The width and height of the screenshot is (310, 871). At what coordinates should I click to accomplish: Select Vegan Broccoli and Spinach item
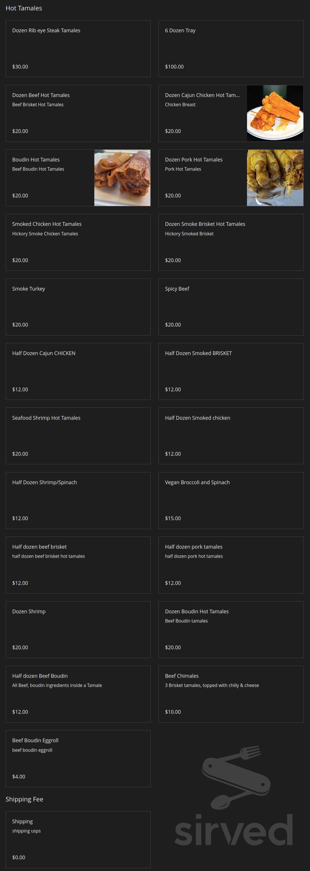click(x=231, y=500)
